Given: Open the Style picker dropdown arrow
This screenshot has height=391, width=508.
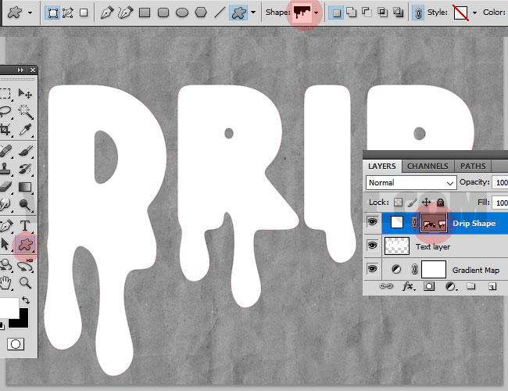Looking at the screenshot, I should point(474,13).
